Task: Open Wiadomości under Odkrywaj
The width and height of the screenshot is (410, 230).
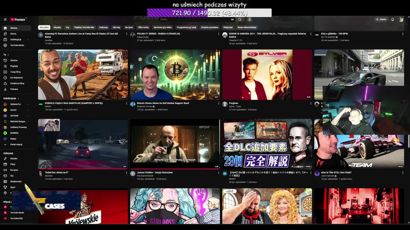Action: coord(16,181)
